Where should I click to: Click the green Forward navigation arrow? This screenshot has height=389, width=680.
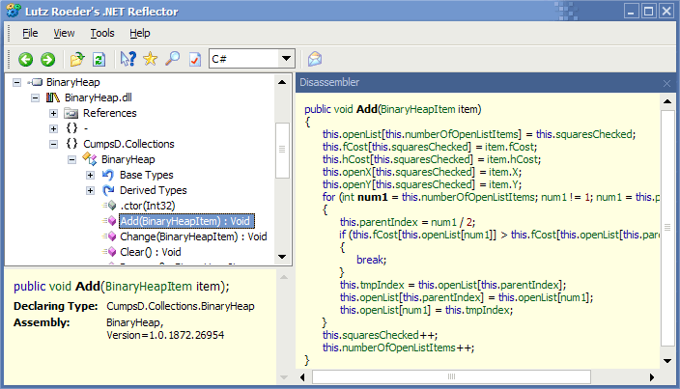pyautogui.click(x=47, y=59)
